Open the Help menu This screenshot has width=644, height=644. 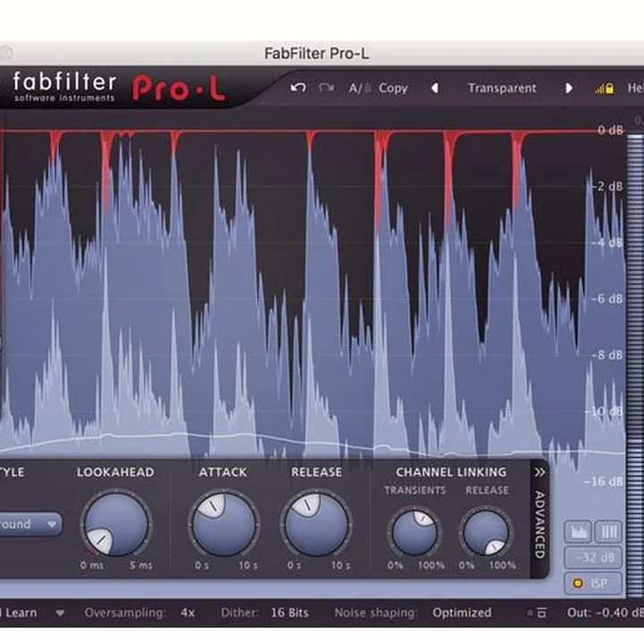coord(635,88)
